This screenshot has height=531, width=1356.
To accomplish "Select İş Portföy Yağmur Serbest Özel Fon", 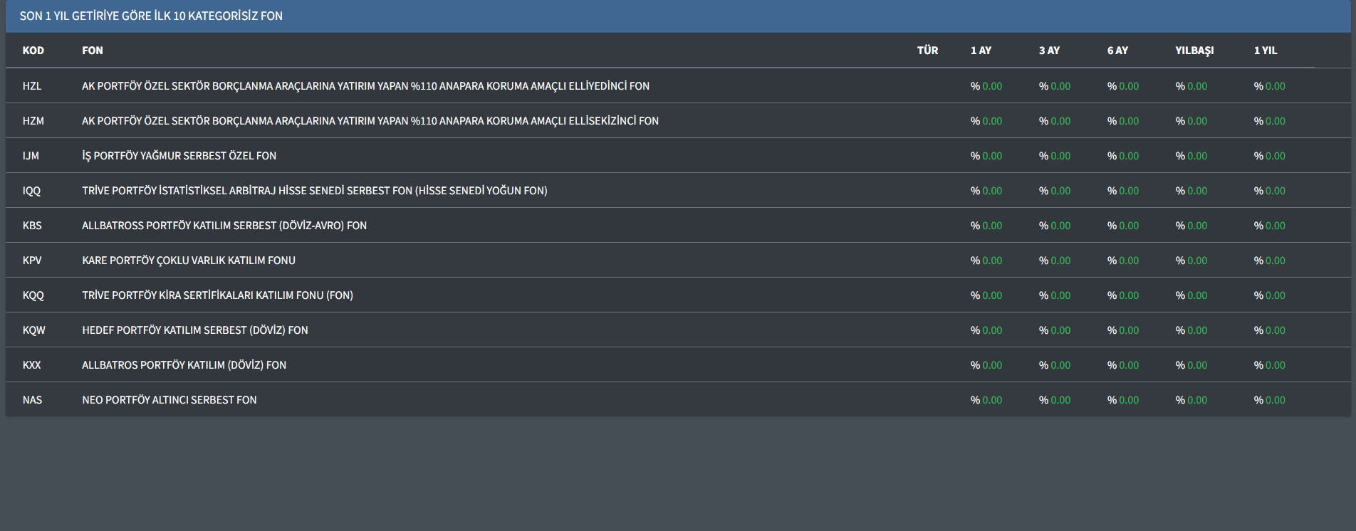I will pos(179,156).
